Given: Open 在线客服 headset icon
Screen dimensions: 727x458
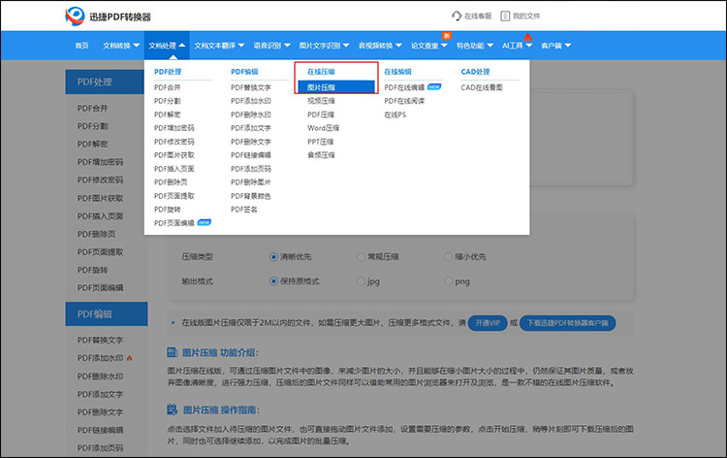Looking at the screenshot, I should (457, 16).
